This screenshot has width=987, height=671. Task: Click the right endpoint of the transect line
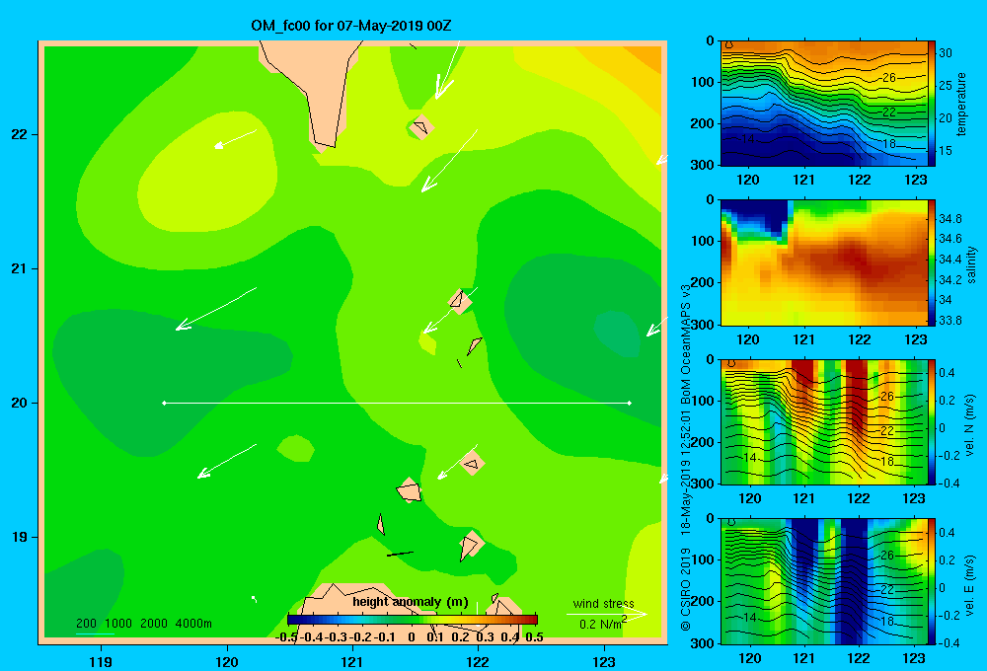tap(630, 403)
